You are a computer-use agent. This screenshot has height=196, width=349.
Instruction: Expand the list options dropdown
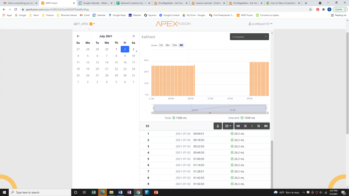[228, 126]
